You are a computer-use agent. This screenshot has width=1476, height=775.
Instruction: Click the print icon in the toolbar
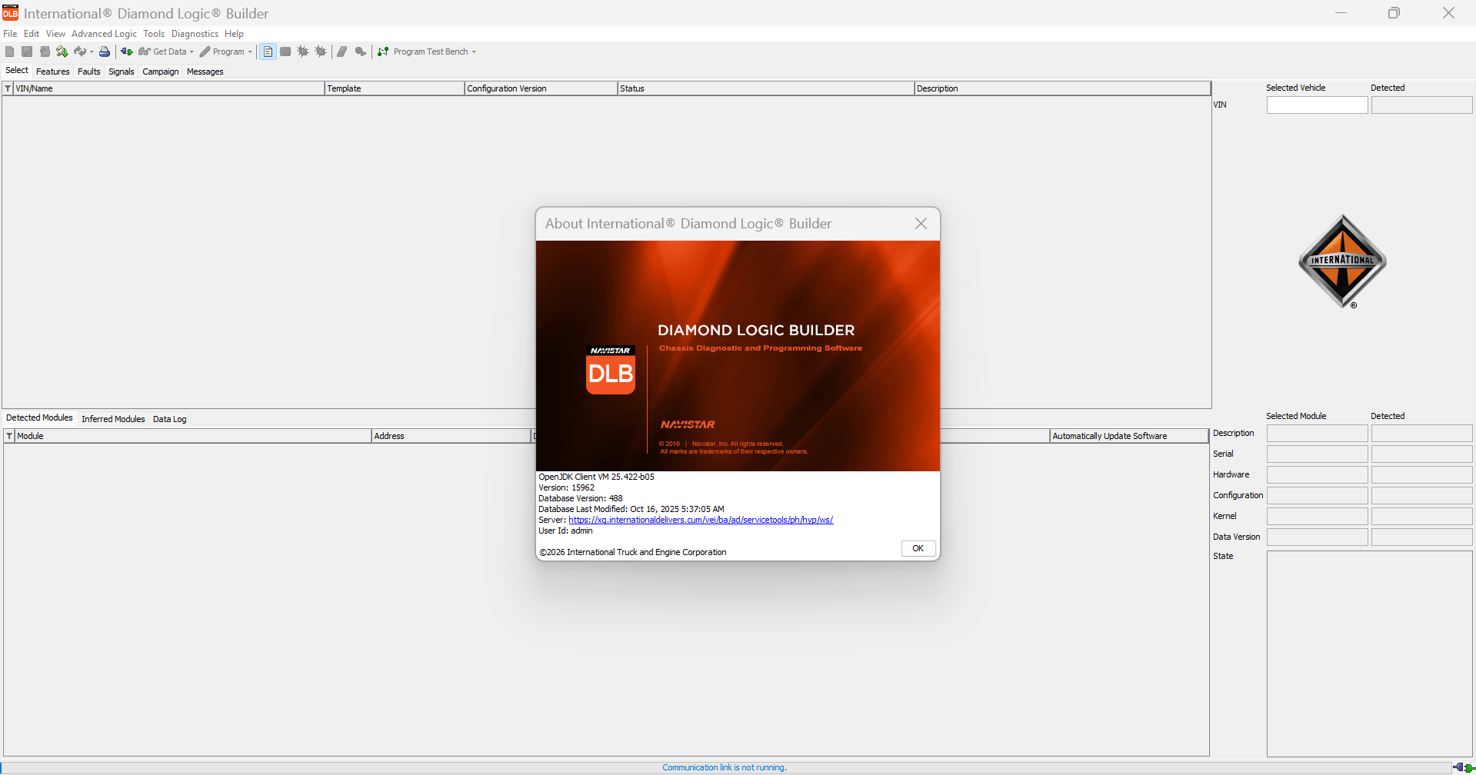coord(105,52)
